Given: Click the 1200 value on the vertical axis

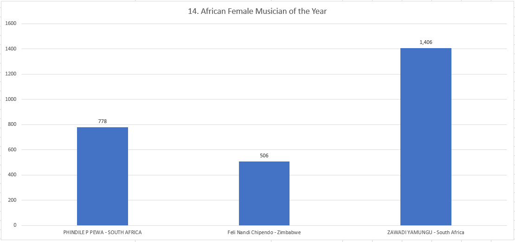Looking at the screenshot, I should point(11,74).
